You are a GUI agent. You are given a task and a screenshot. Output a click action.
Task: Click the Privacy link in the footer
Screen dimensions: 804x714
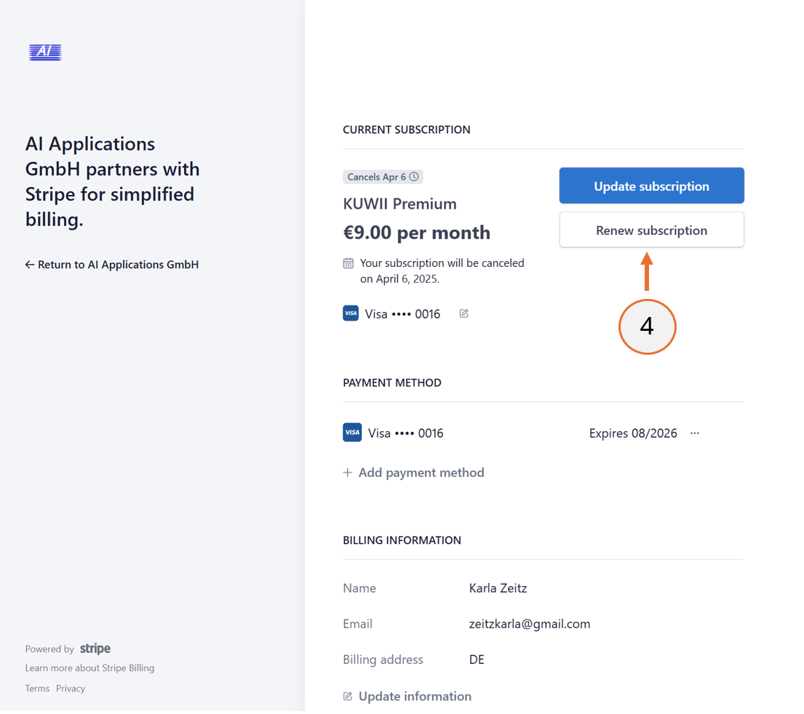[71, 688]
